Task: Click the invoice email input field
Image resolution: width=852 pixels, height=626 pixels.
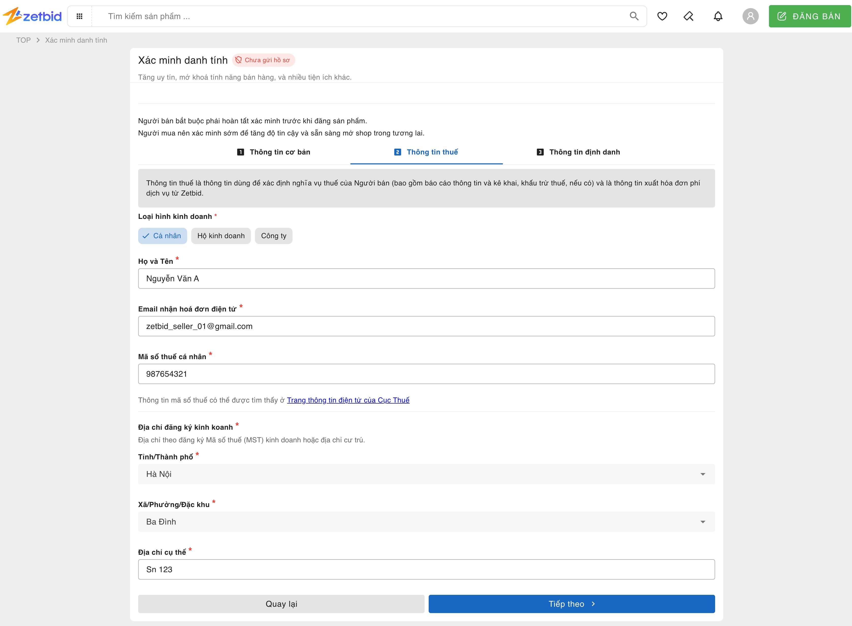Action: (x=426, y=326)
